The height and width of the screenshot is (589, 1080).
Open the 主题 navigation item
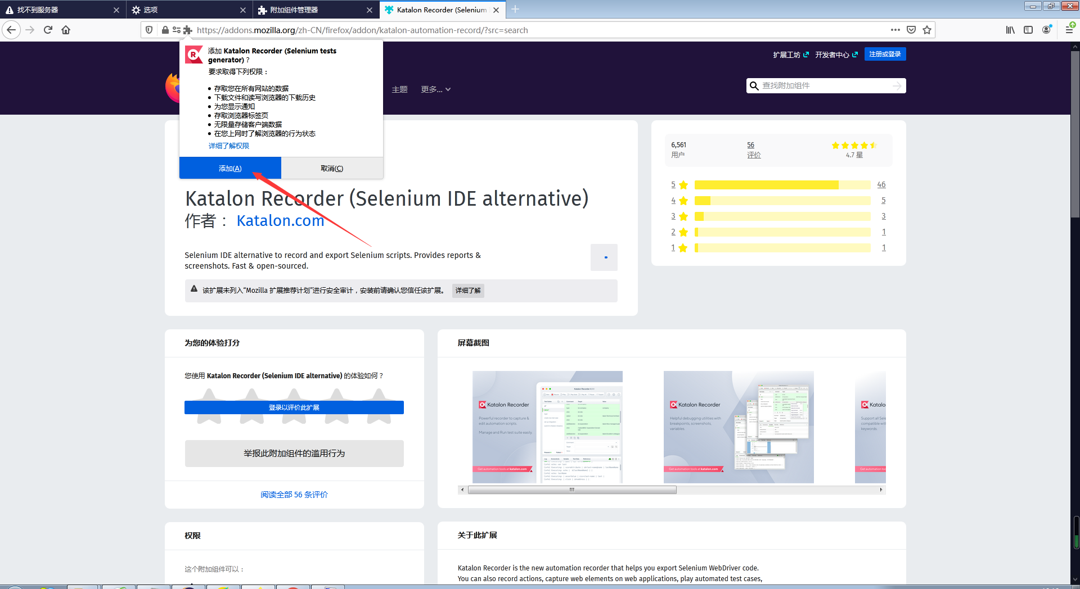(399, 90)
